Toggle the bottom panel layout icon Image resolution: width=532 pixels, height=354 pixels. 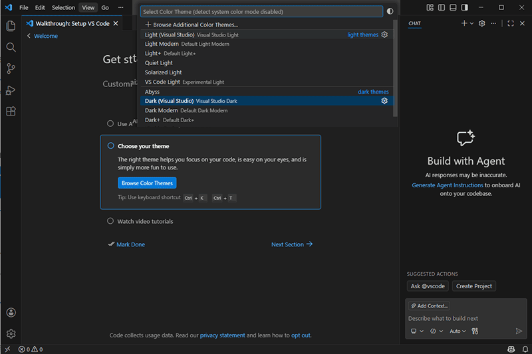pos(453,7)
